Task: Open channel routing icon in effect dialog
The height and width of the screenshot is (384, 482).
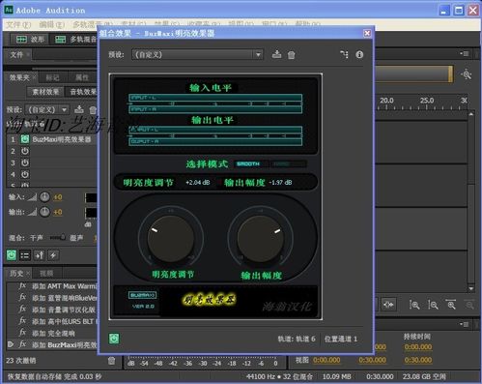Action: click(x=344, y=54)
